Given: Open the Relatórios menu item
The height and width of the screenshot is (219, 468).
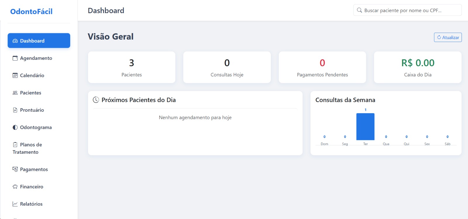Looking at the screenshot, I should (31, 204).
